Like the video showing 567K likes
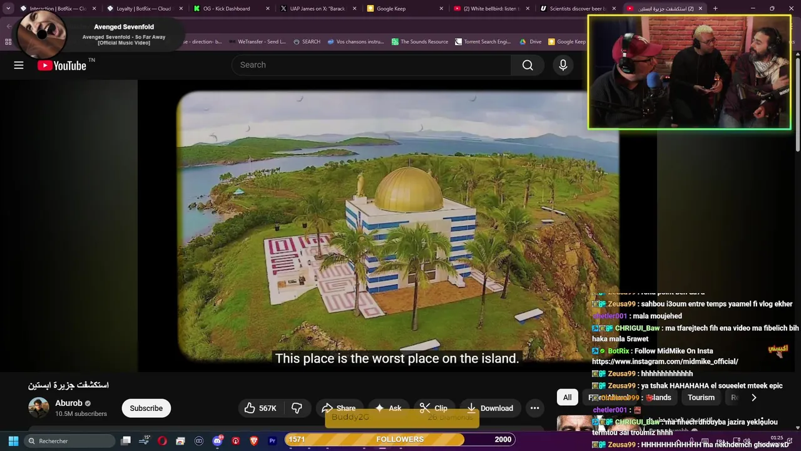The width and height of the screenshot is (801, 451). pyautogui.click(x=260, y=408)
